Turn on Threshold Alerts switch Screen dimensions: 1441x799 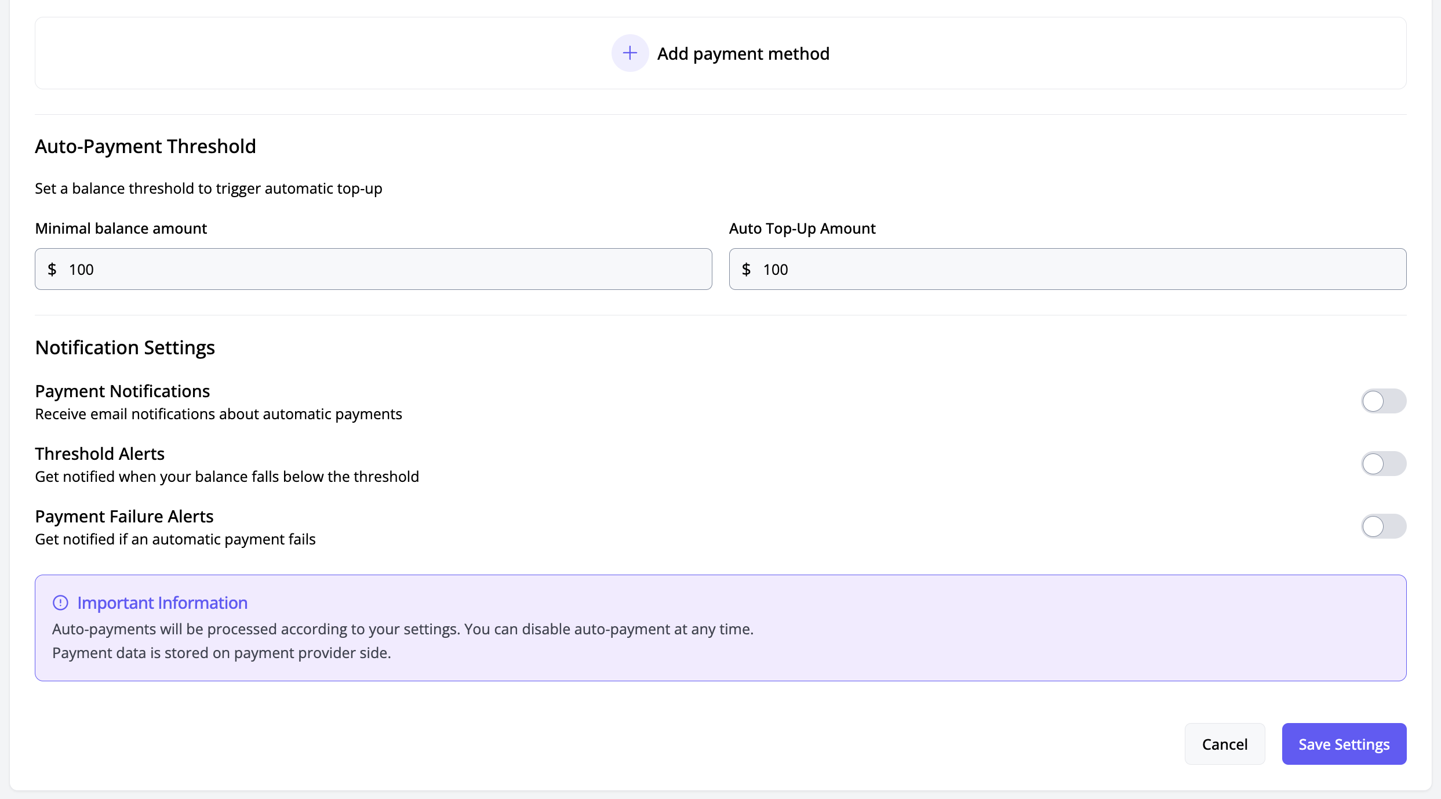pyautogui.click(x=1383, y=464)
